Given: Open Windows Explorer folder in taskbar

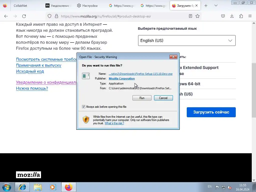Looking at the screenshot, I should (x=38, y=187).
